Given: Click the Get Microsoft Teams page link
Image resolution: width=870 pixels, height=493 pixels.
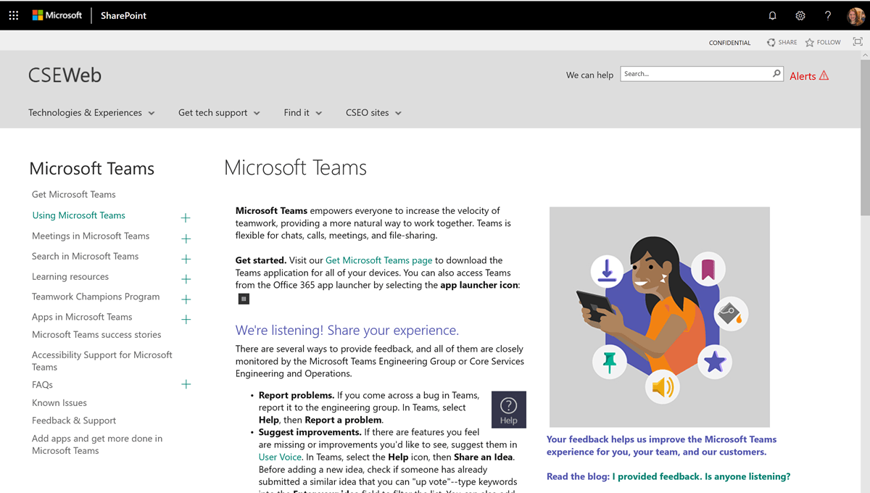Looking at the screenshot, I should [379, 260].
